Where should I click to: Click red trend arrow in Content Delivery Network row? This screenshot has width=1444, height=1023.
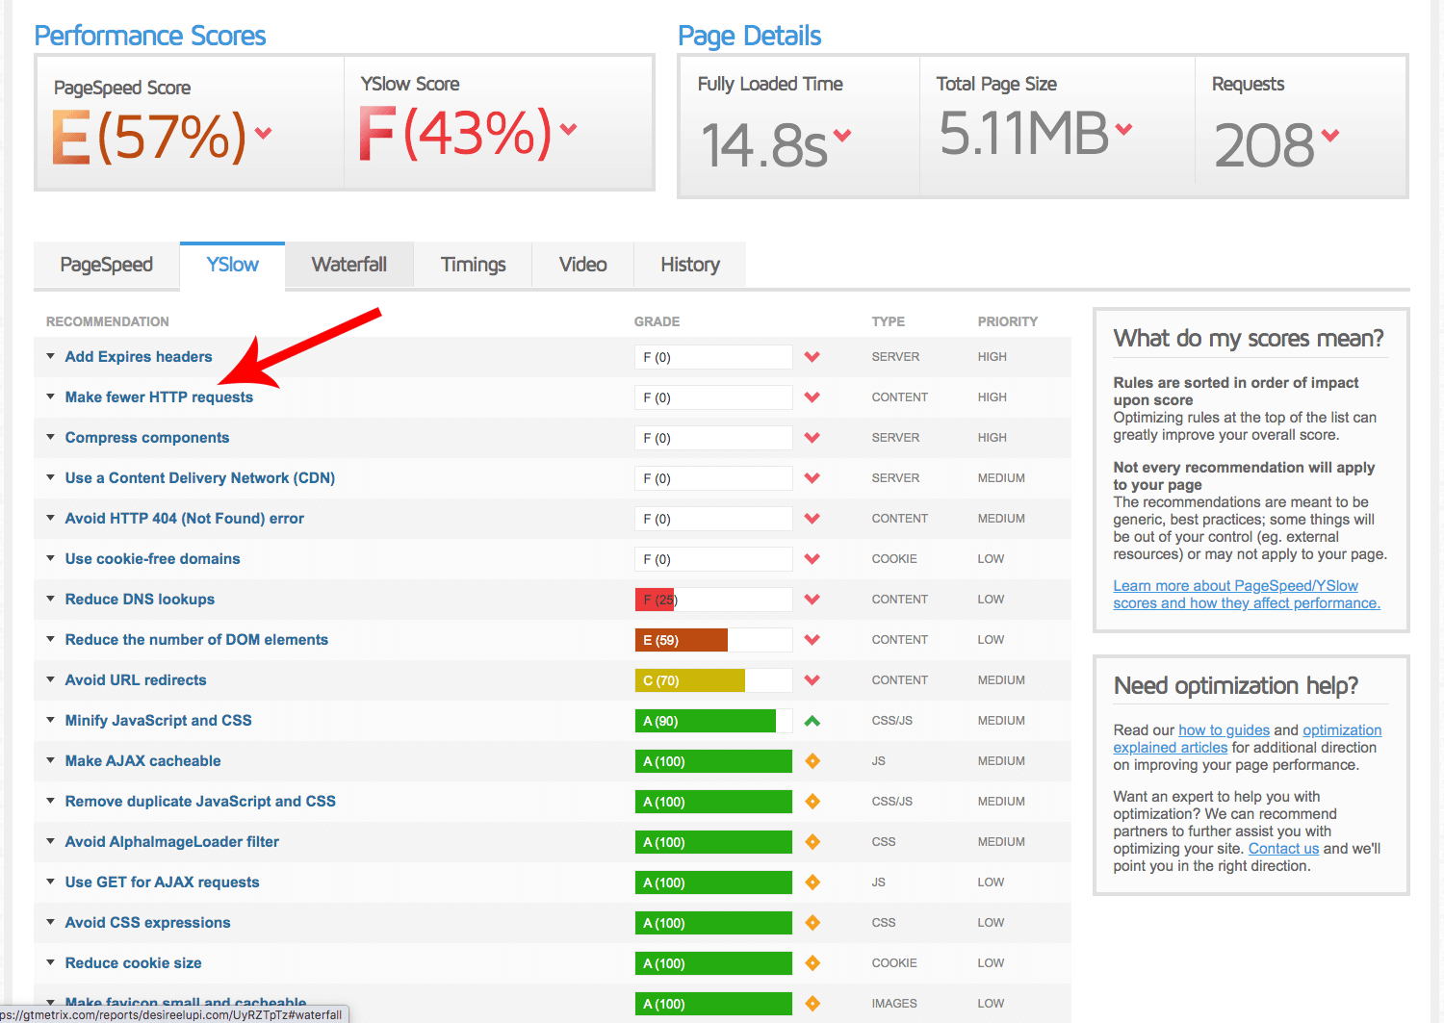pos(812,478)
